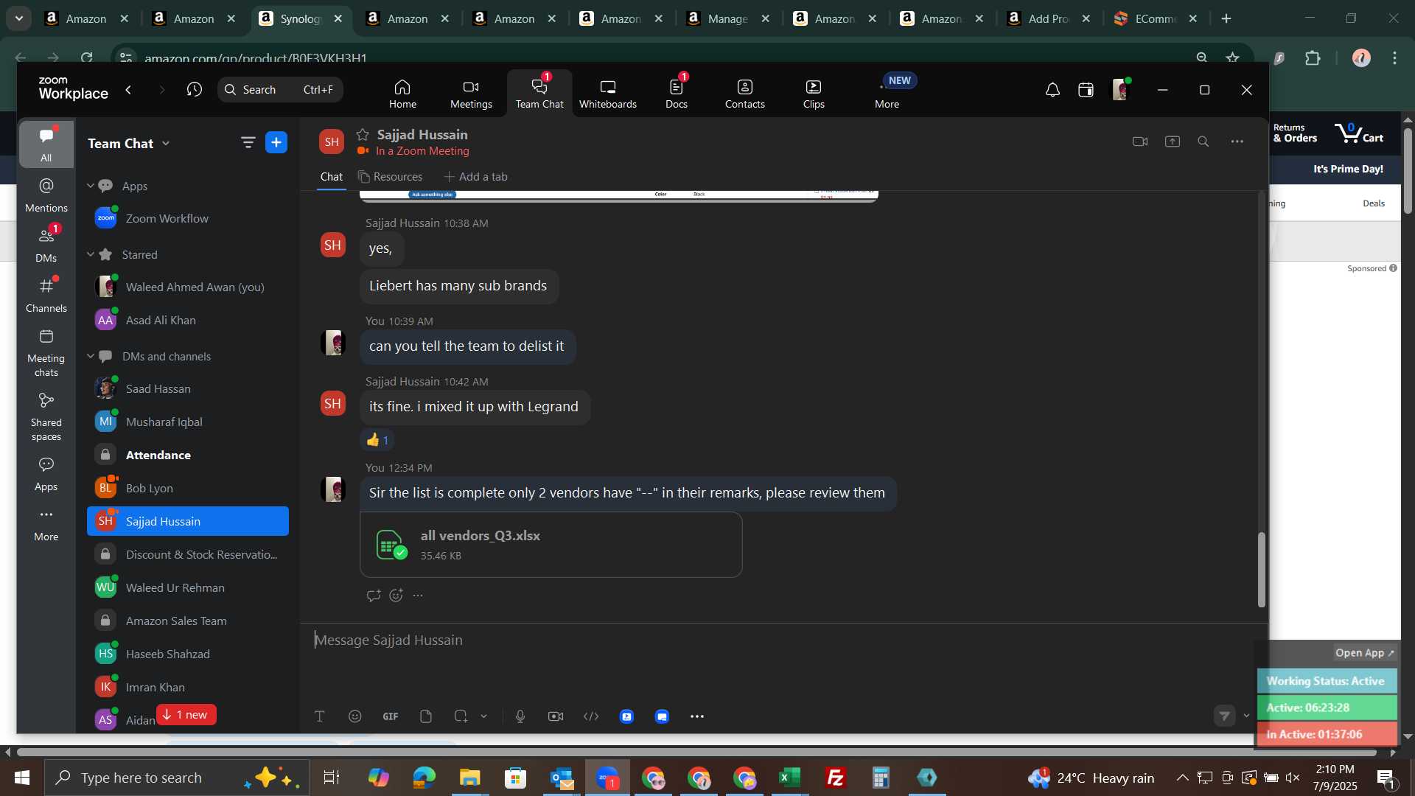Open the Contacts tab

point(744,94)
